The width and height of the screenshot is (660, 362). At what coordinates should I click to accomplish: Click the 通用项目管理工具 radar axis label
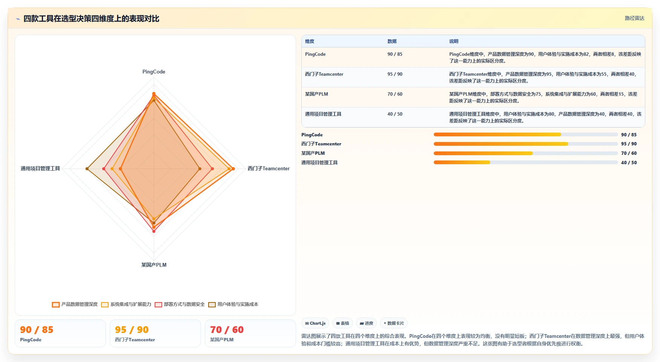coord(40,168)
